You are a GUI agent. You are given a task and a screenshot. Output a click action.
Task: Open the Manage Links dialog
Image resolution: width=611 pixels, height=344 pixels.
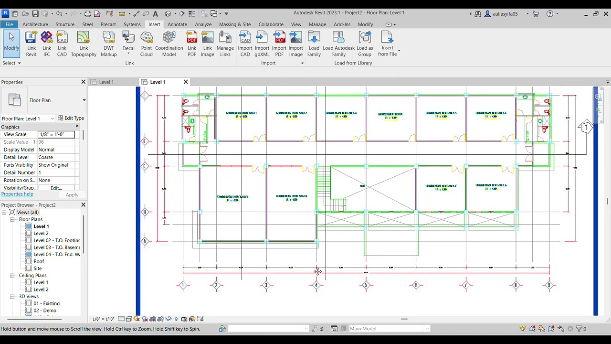pos(225,44)
